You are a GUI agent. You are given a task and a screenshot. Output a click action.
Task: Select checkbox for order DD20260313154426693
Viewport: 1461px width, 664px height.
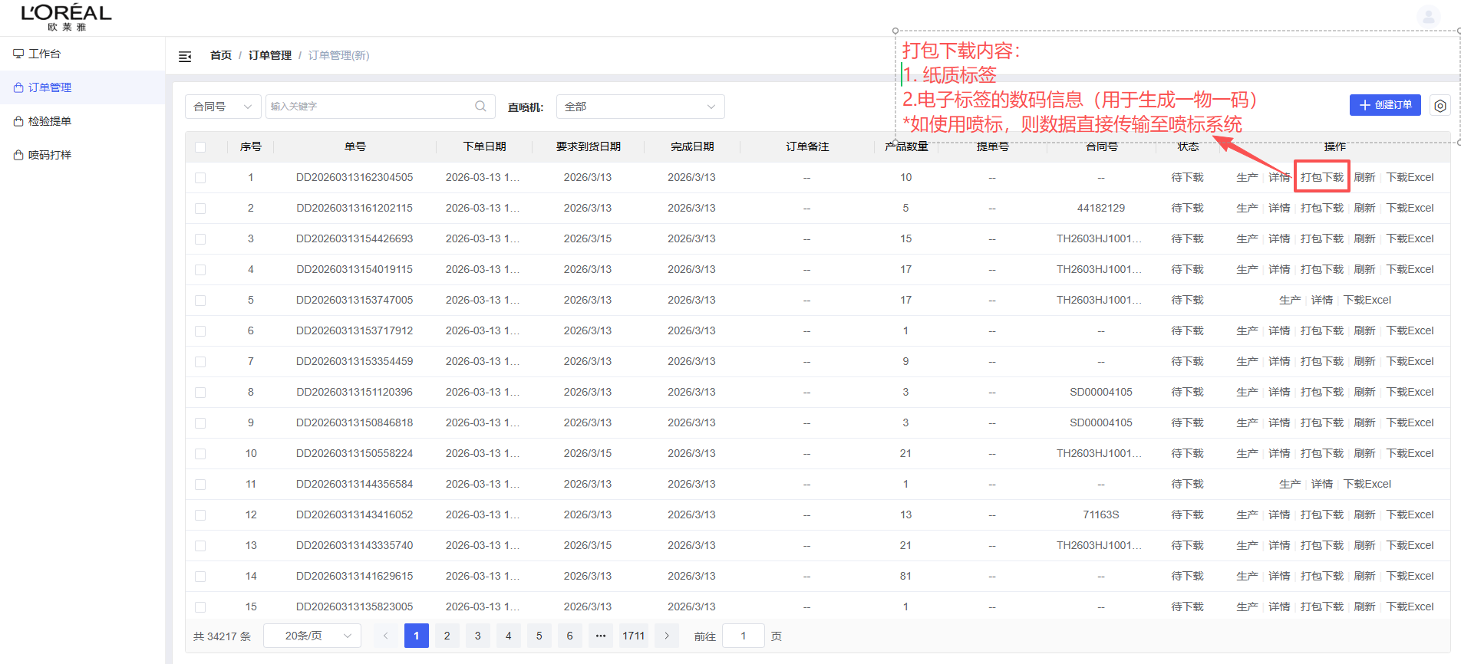coord(200,239)
